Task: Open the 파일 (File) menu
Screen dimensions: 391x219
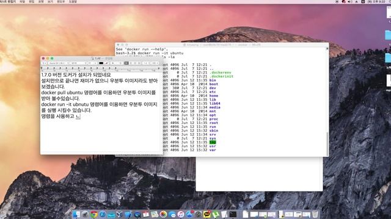Action: (x=22, y=1)
